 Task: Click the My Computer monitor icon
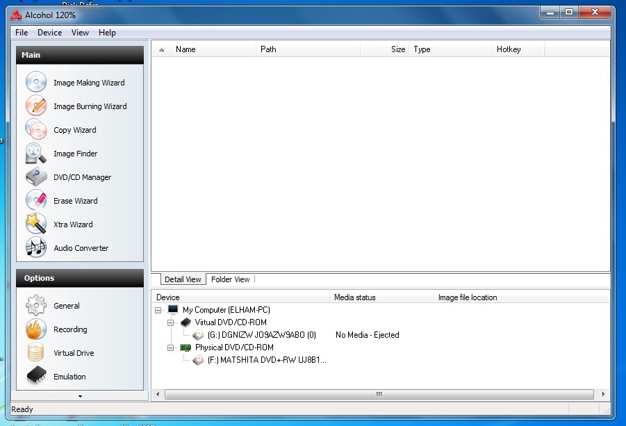[173, 309]
